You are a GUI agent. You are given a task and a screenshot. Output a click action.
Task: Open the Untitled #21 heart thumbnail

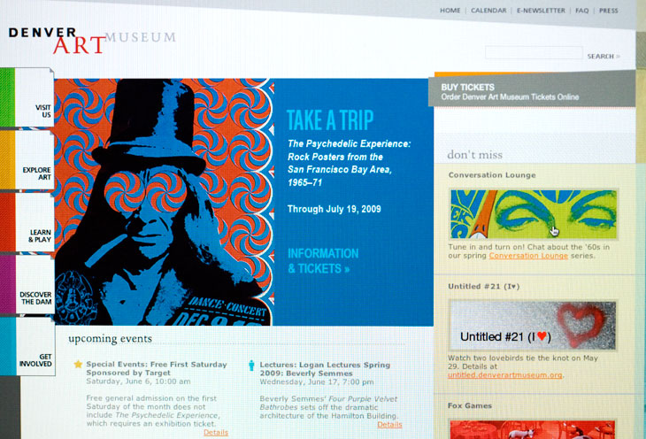(533, 325)
